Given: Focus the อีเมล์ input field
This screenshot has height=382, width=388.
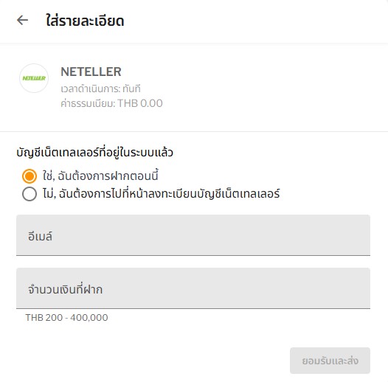Looking at the screenshot, I should (193, 235).
